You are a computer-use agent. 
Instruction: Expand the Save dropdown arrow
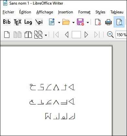88,23
